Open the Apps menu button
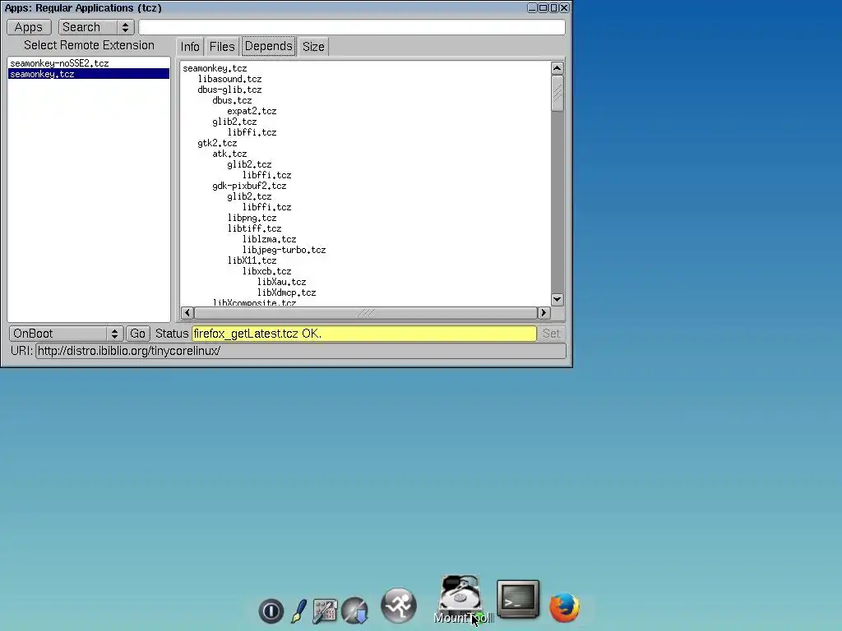The image size is (842, 631). point(29,27)
